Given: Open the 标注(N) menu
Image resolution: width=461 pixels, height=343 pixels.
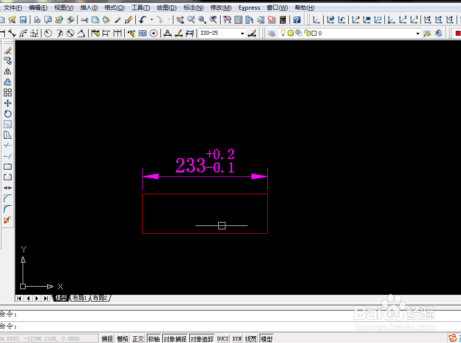Looking at the screenshot, I should click(x=193, y=8).
